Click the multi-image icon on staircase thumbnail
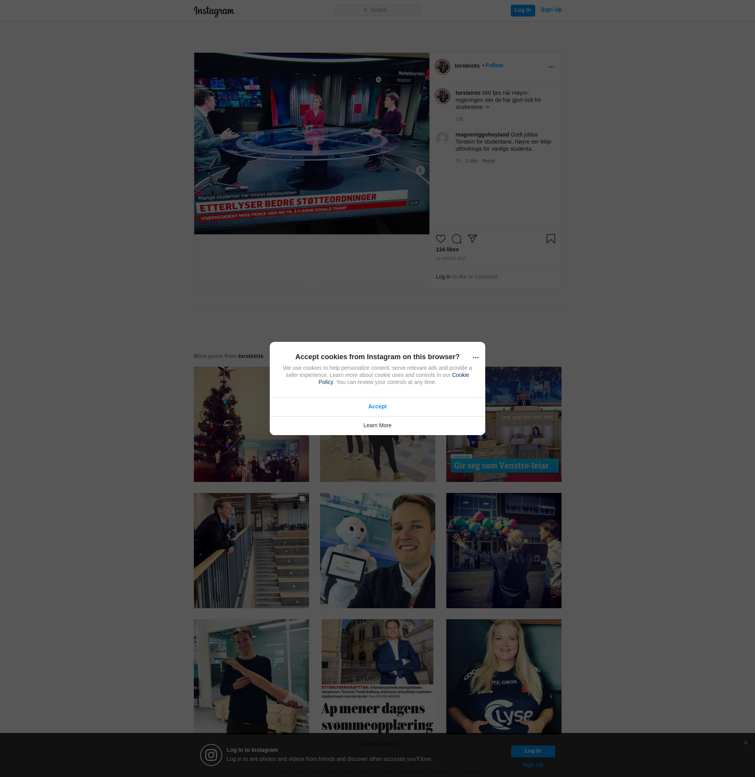Screen dimensions: 755x777 tap(302, 499)
